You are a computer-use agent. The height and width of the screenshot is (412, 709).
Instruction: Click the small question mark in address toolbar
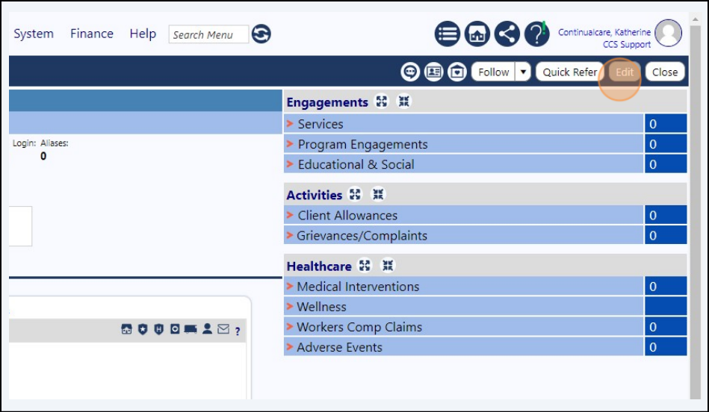click(x=238, y=331)
